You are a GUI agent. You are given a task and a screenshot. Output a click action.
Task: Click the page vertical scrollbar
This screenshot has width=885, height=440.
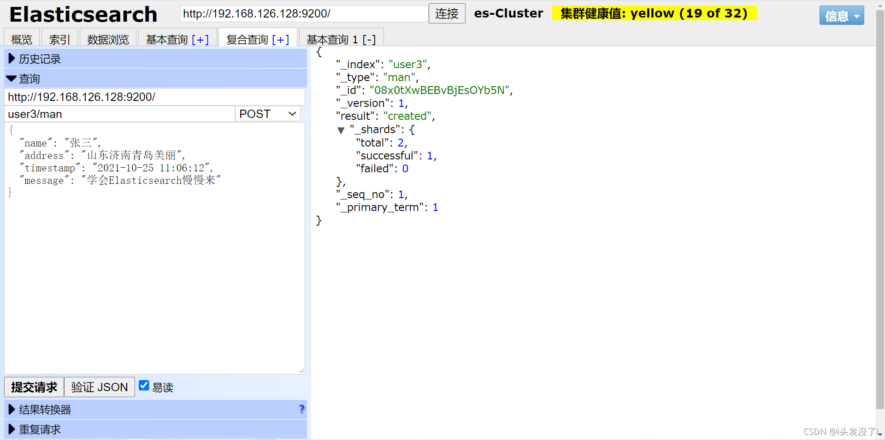point(880,210)
